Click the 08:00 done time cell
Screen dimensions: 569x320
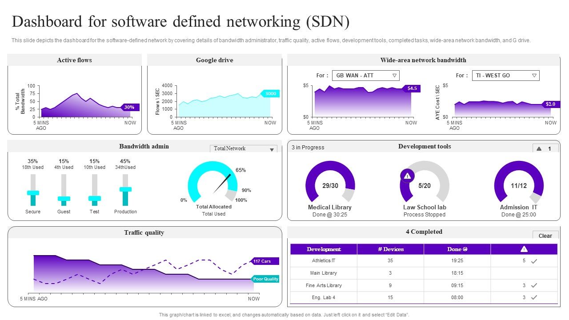[x=457, y=297]
